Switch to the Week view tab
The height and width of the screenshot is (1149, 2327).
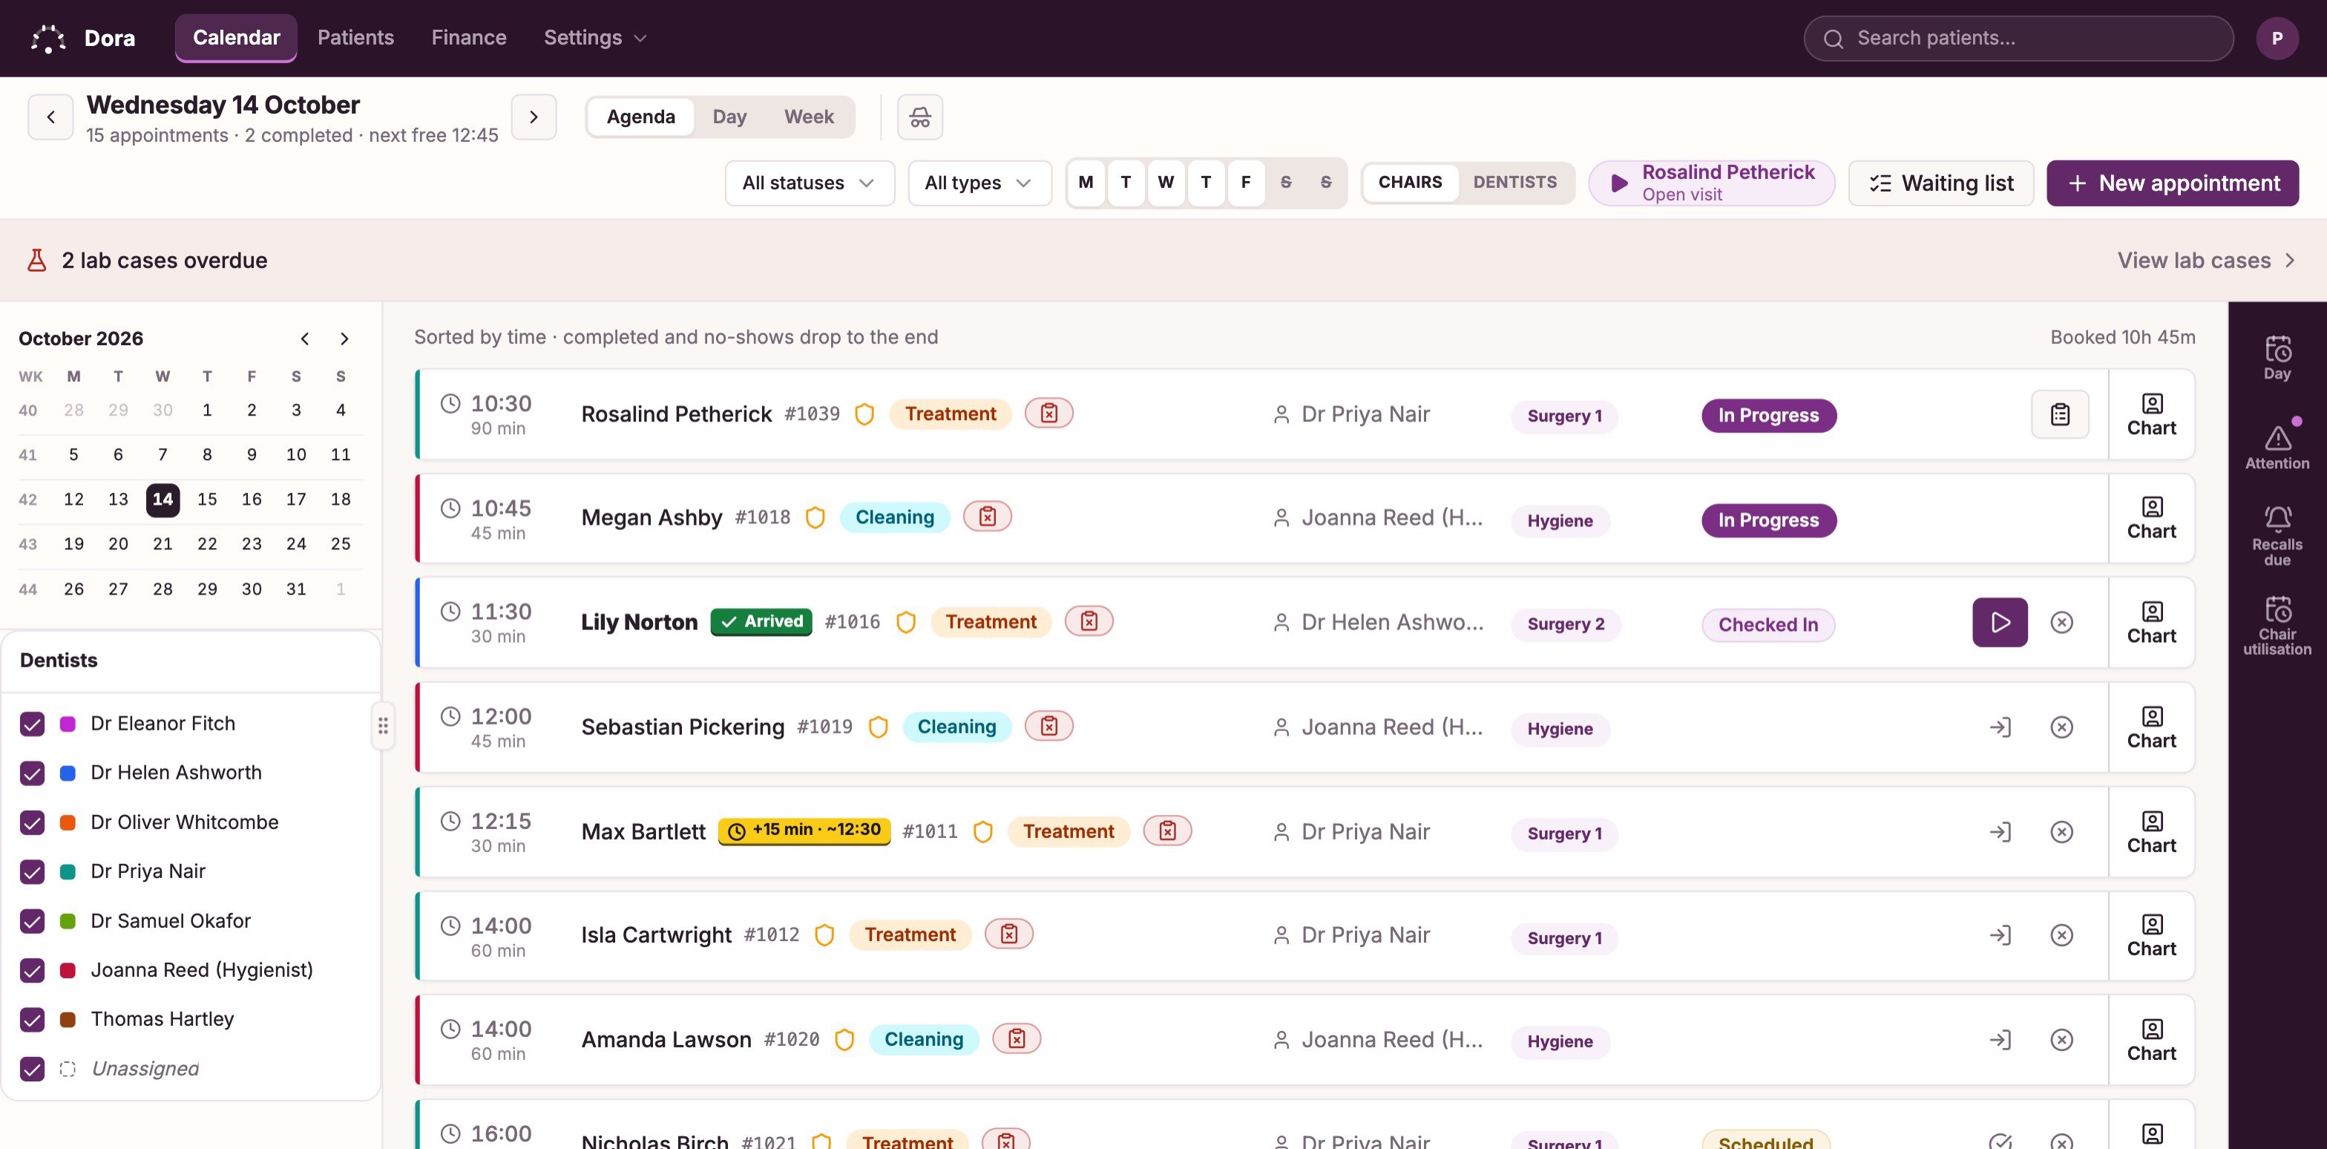[x=809, y=117]
